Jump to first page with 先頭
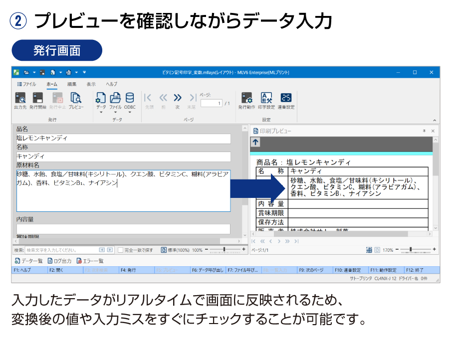 [149, 101]
